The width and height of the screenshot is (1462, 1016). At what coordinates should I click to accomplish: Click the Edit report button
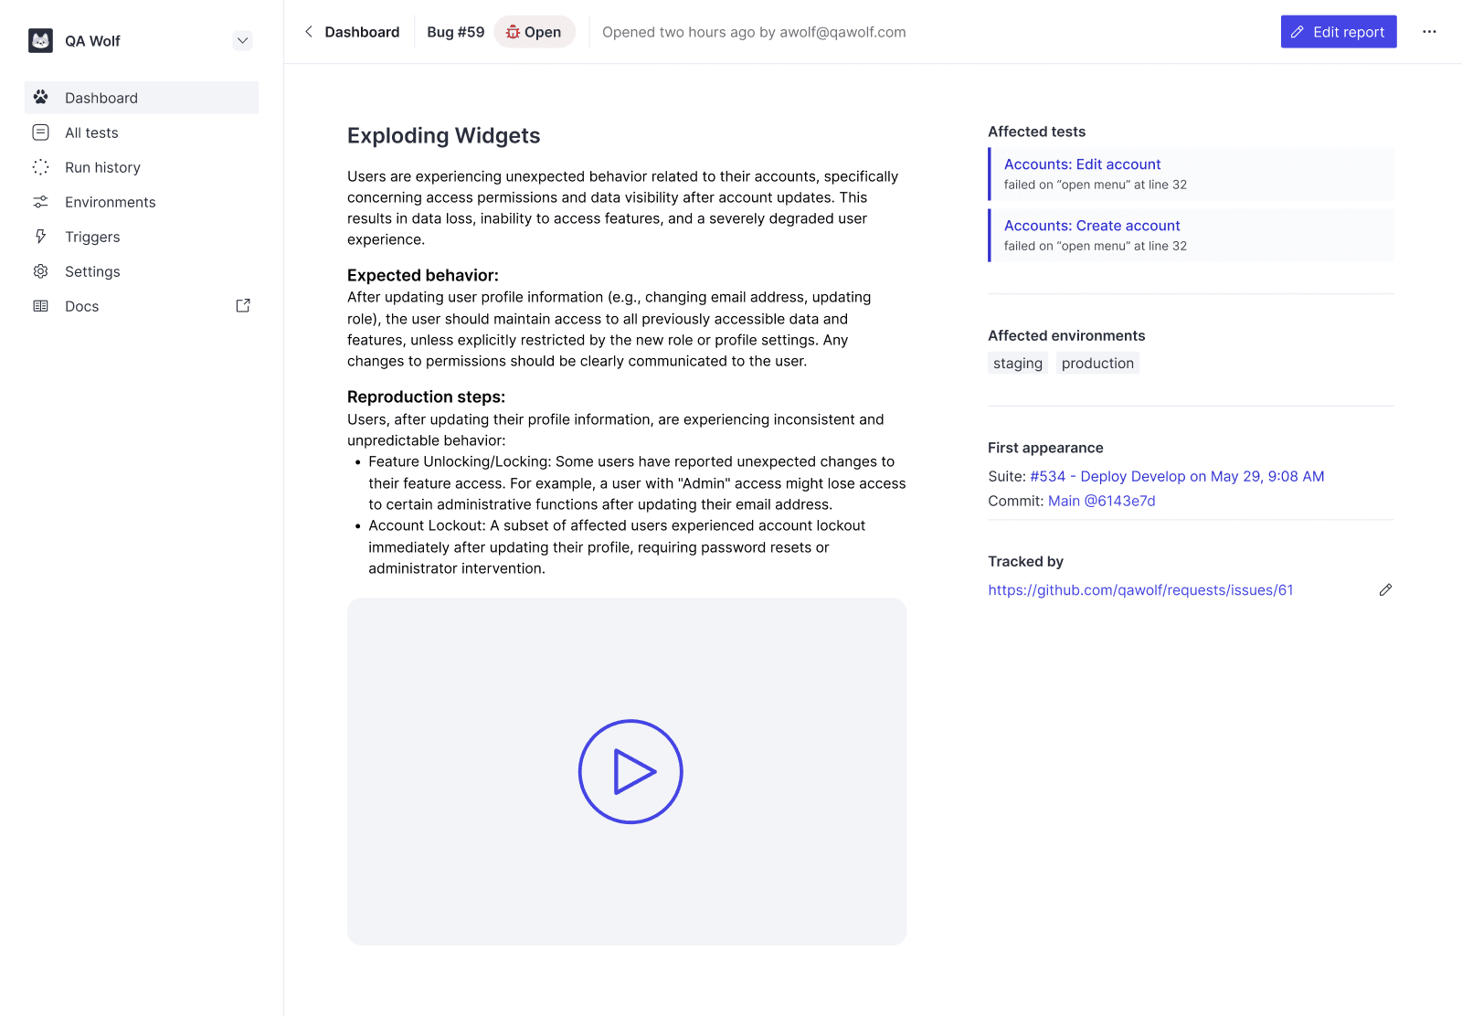click(1338, 31)
